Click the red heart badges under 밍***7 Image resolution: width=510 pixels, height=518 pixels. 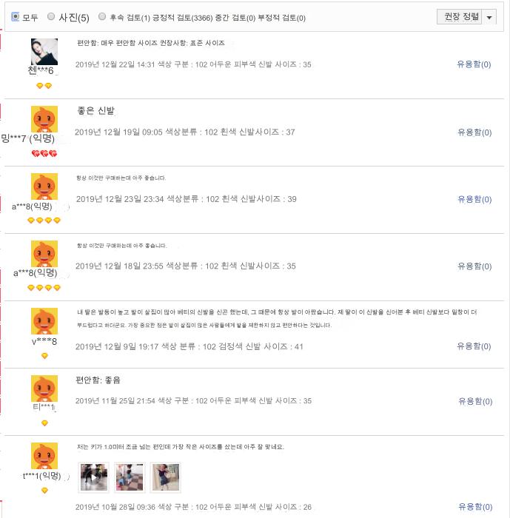[x=44, y=153]
